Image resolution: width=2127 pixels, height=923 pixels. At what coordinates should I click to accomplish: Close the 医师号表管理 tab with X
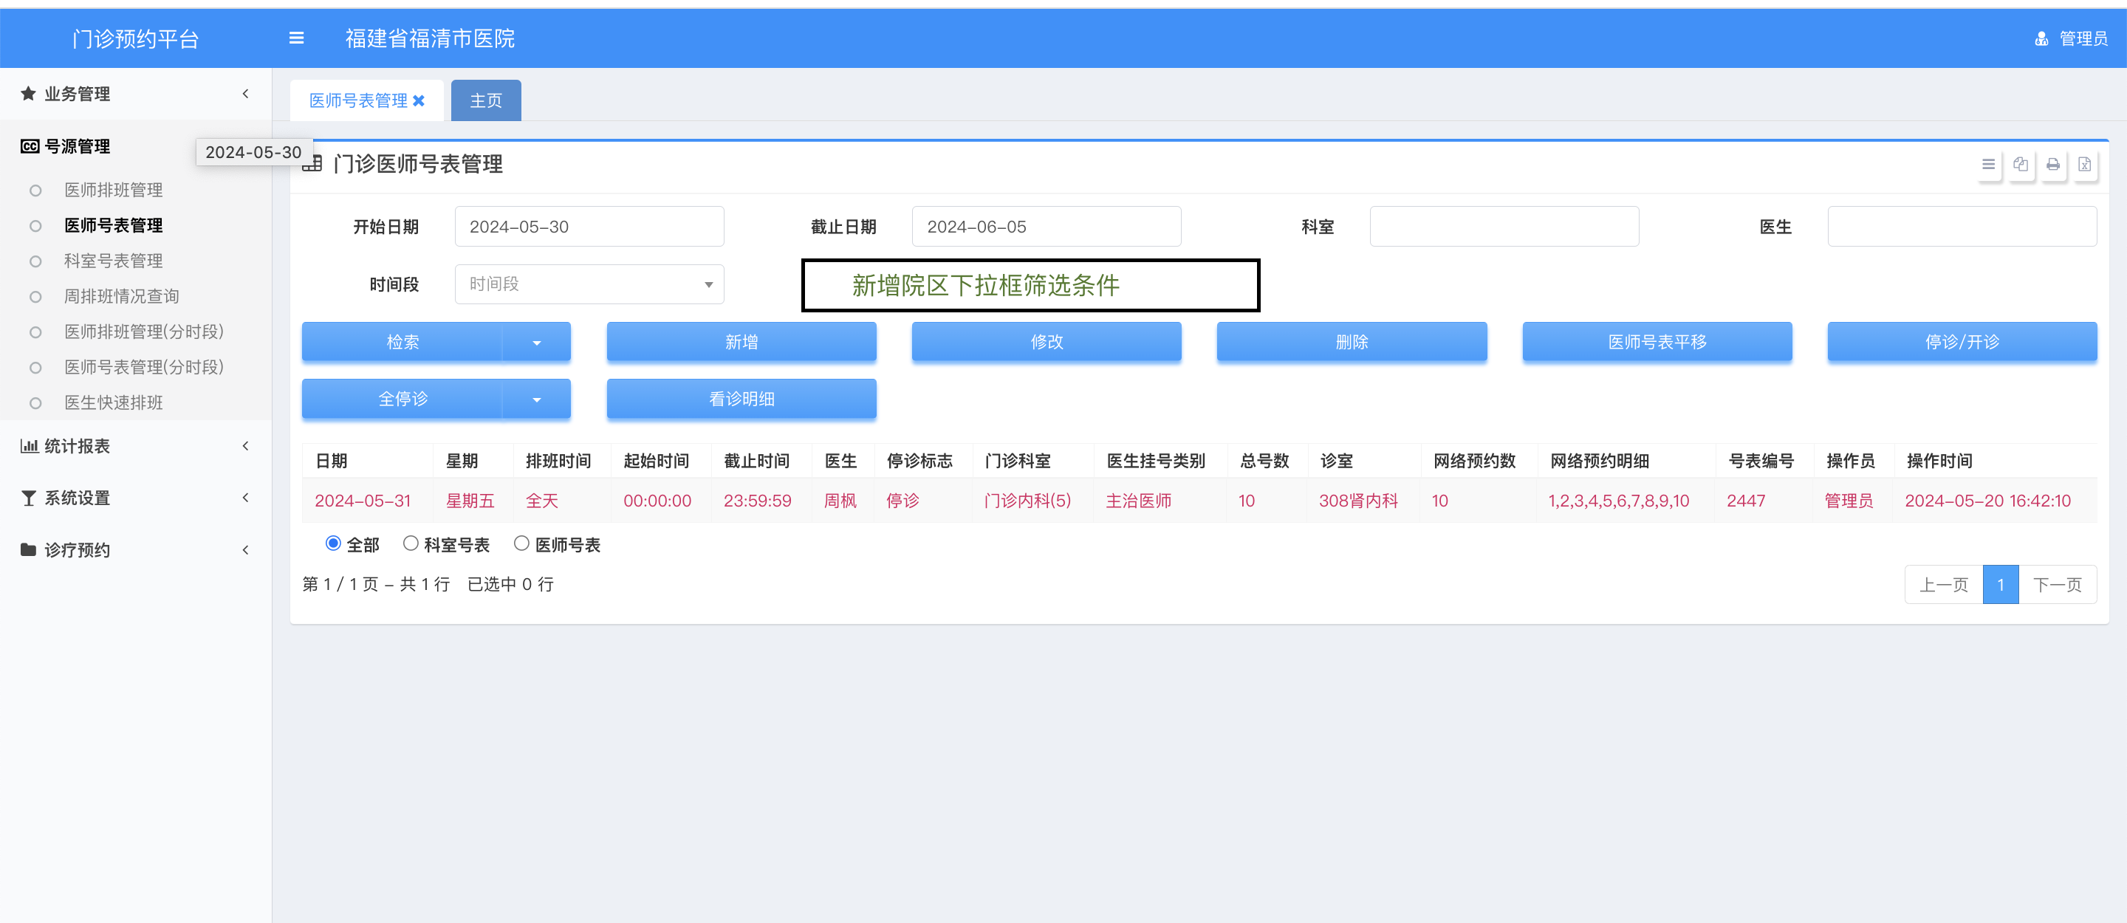419,100
